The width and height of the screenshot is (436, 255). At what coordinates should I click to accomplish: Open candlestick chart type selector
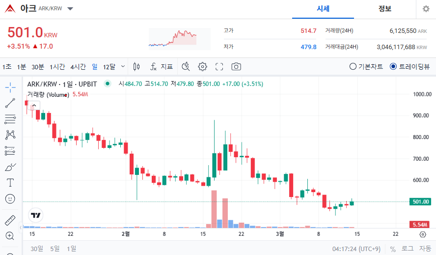coord(136,67)
